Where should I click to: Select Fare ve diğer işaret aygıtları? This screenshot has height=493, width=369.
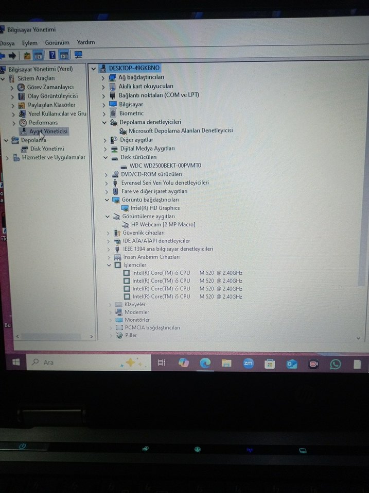coord(154,191)
